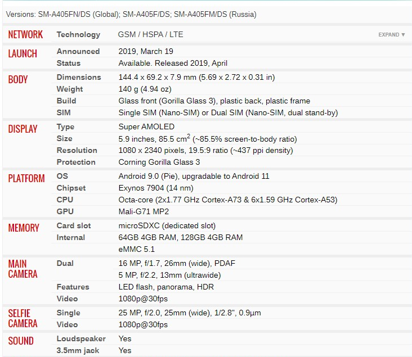Open main camera Video label
Image resolution: width=412 pixels, height=357 pixels.
[x=67, y=299]
